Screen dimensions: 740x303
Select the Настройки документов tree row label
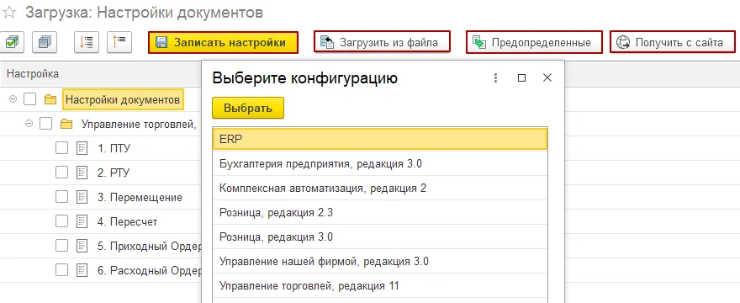123,100
